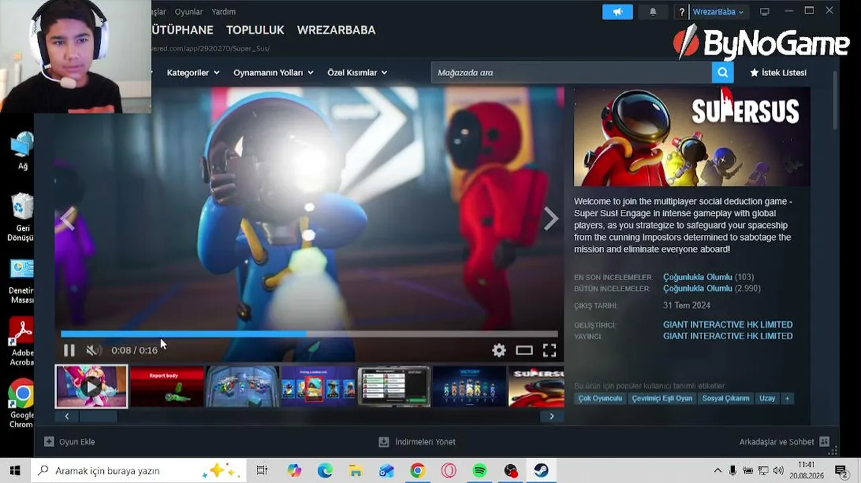Open the Oyunlar menu
Screen dimensions: 861x483
point(188,11)
